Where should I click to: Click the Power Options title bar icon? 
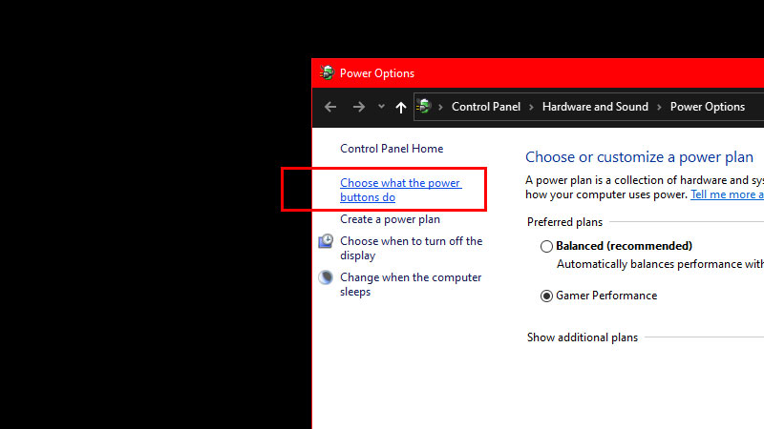coord(327,73)
